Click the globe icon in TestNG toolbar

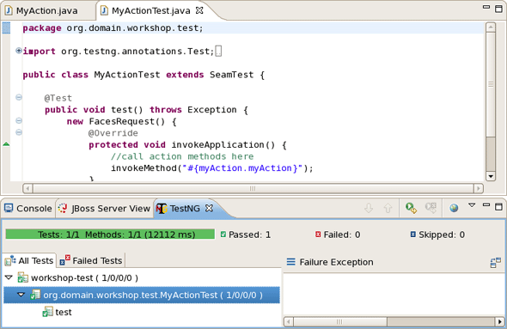coord(454,208)
